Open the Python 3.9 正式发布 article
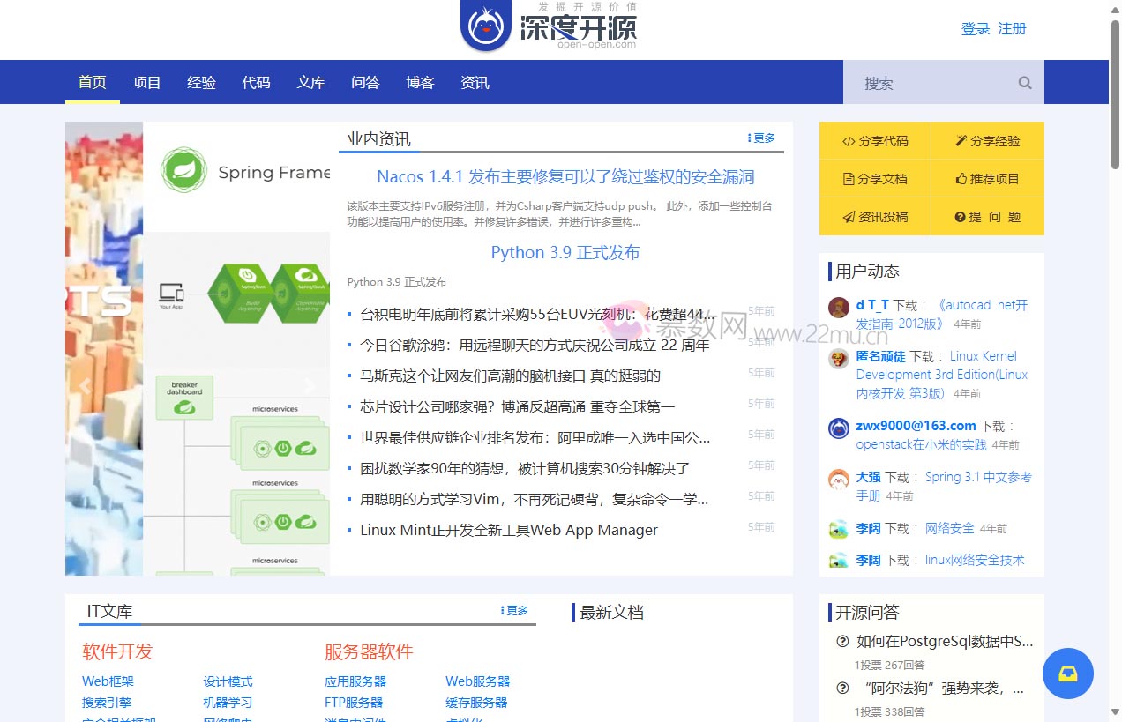This screenshot has width=1122, height=722. tap(564, 253)
